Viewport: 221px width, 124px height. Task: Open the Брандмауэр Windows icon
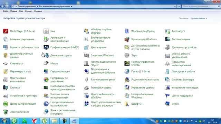[127, 39]
